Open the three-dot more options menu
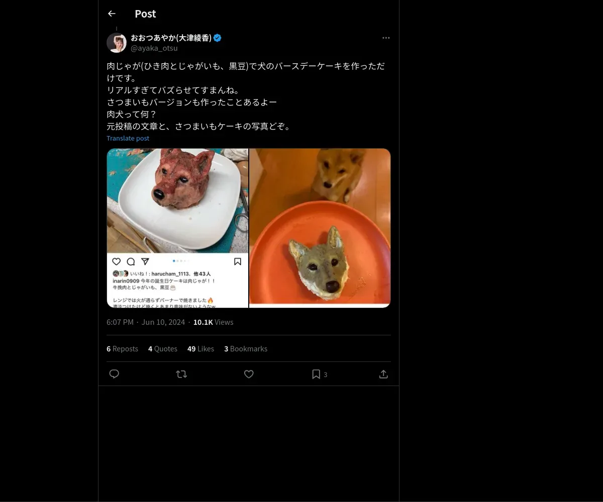 coord(386,38)
